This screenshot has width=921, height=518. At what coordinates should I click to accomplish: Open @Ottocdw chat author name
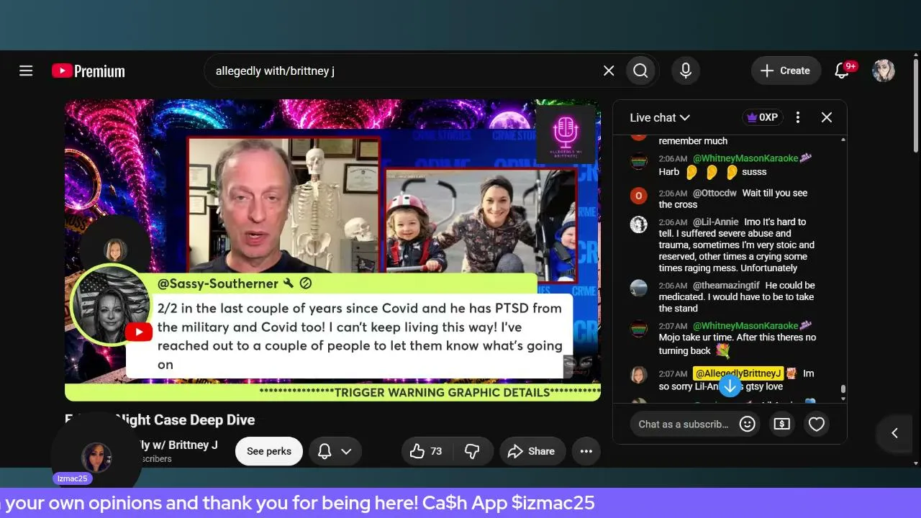point(714,193)
